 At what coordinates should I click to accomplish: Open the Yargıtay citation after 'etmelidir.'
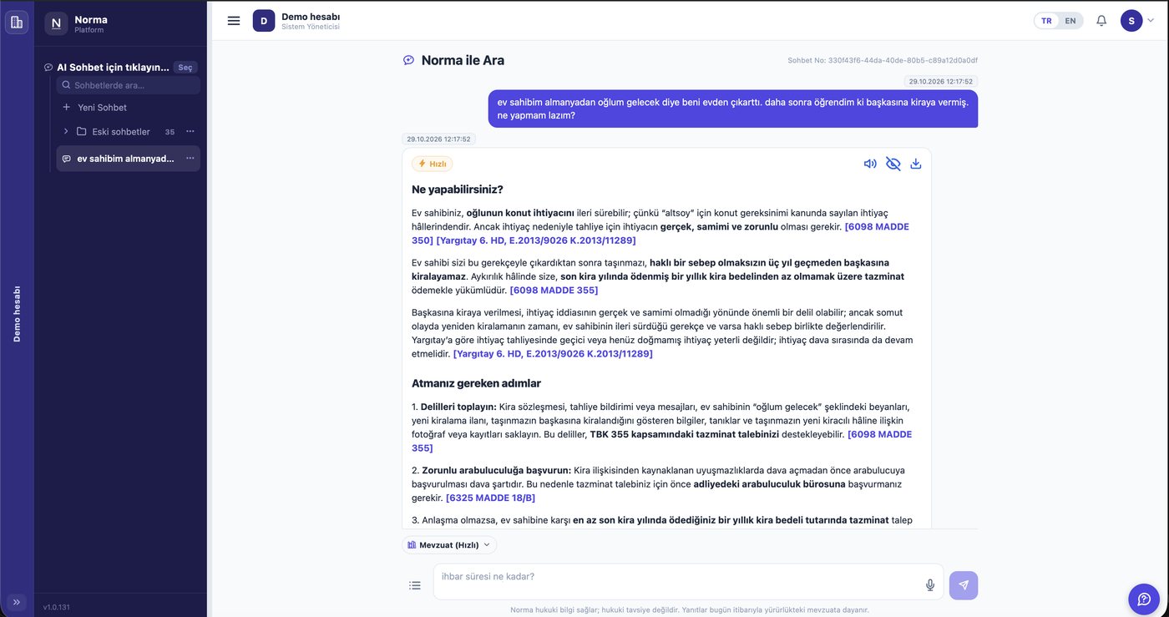pyautogui.click(x=553, y=354)
